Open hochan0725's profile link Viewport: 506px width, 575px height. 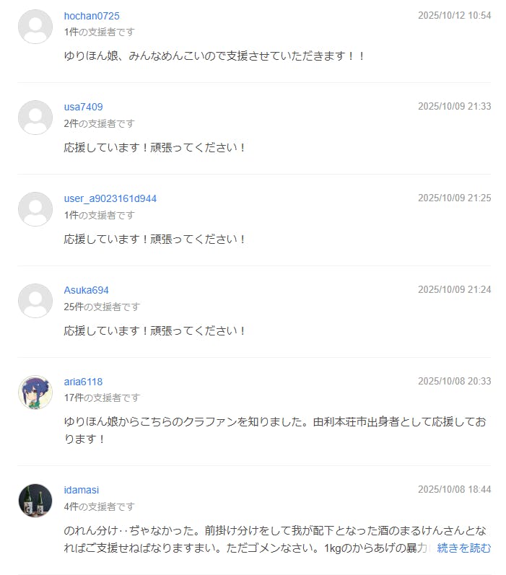92,16
